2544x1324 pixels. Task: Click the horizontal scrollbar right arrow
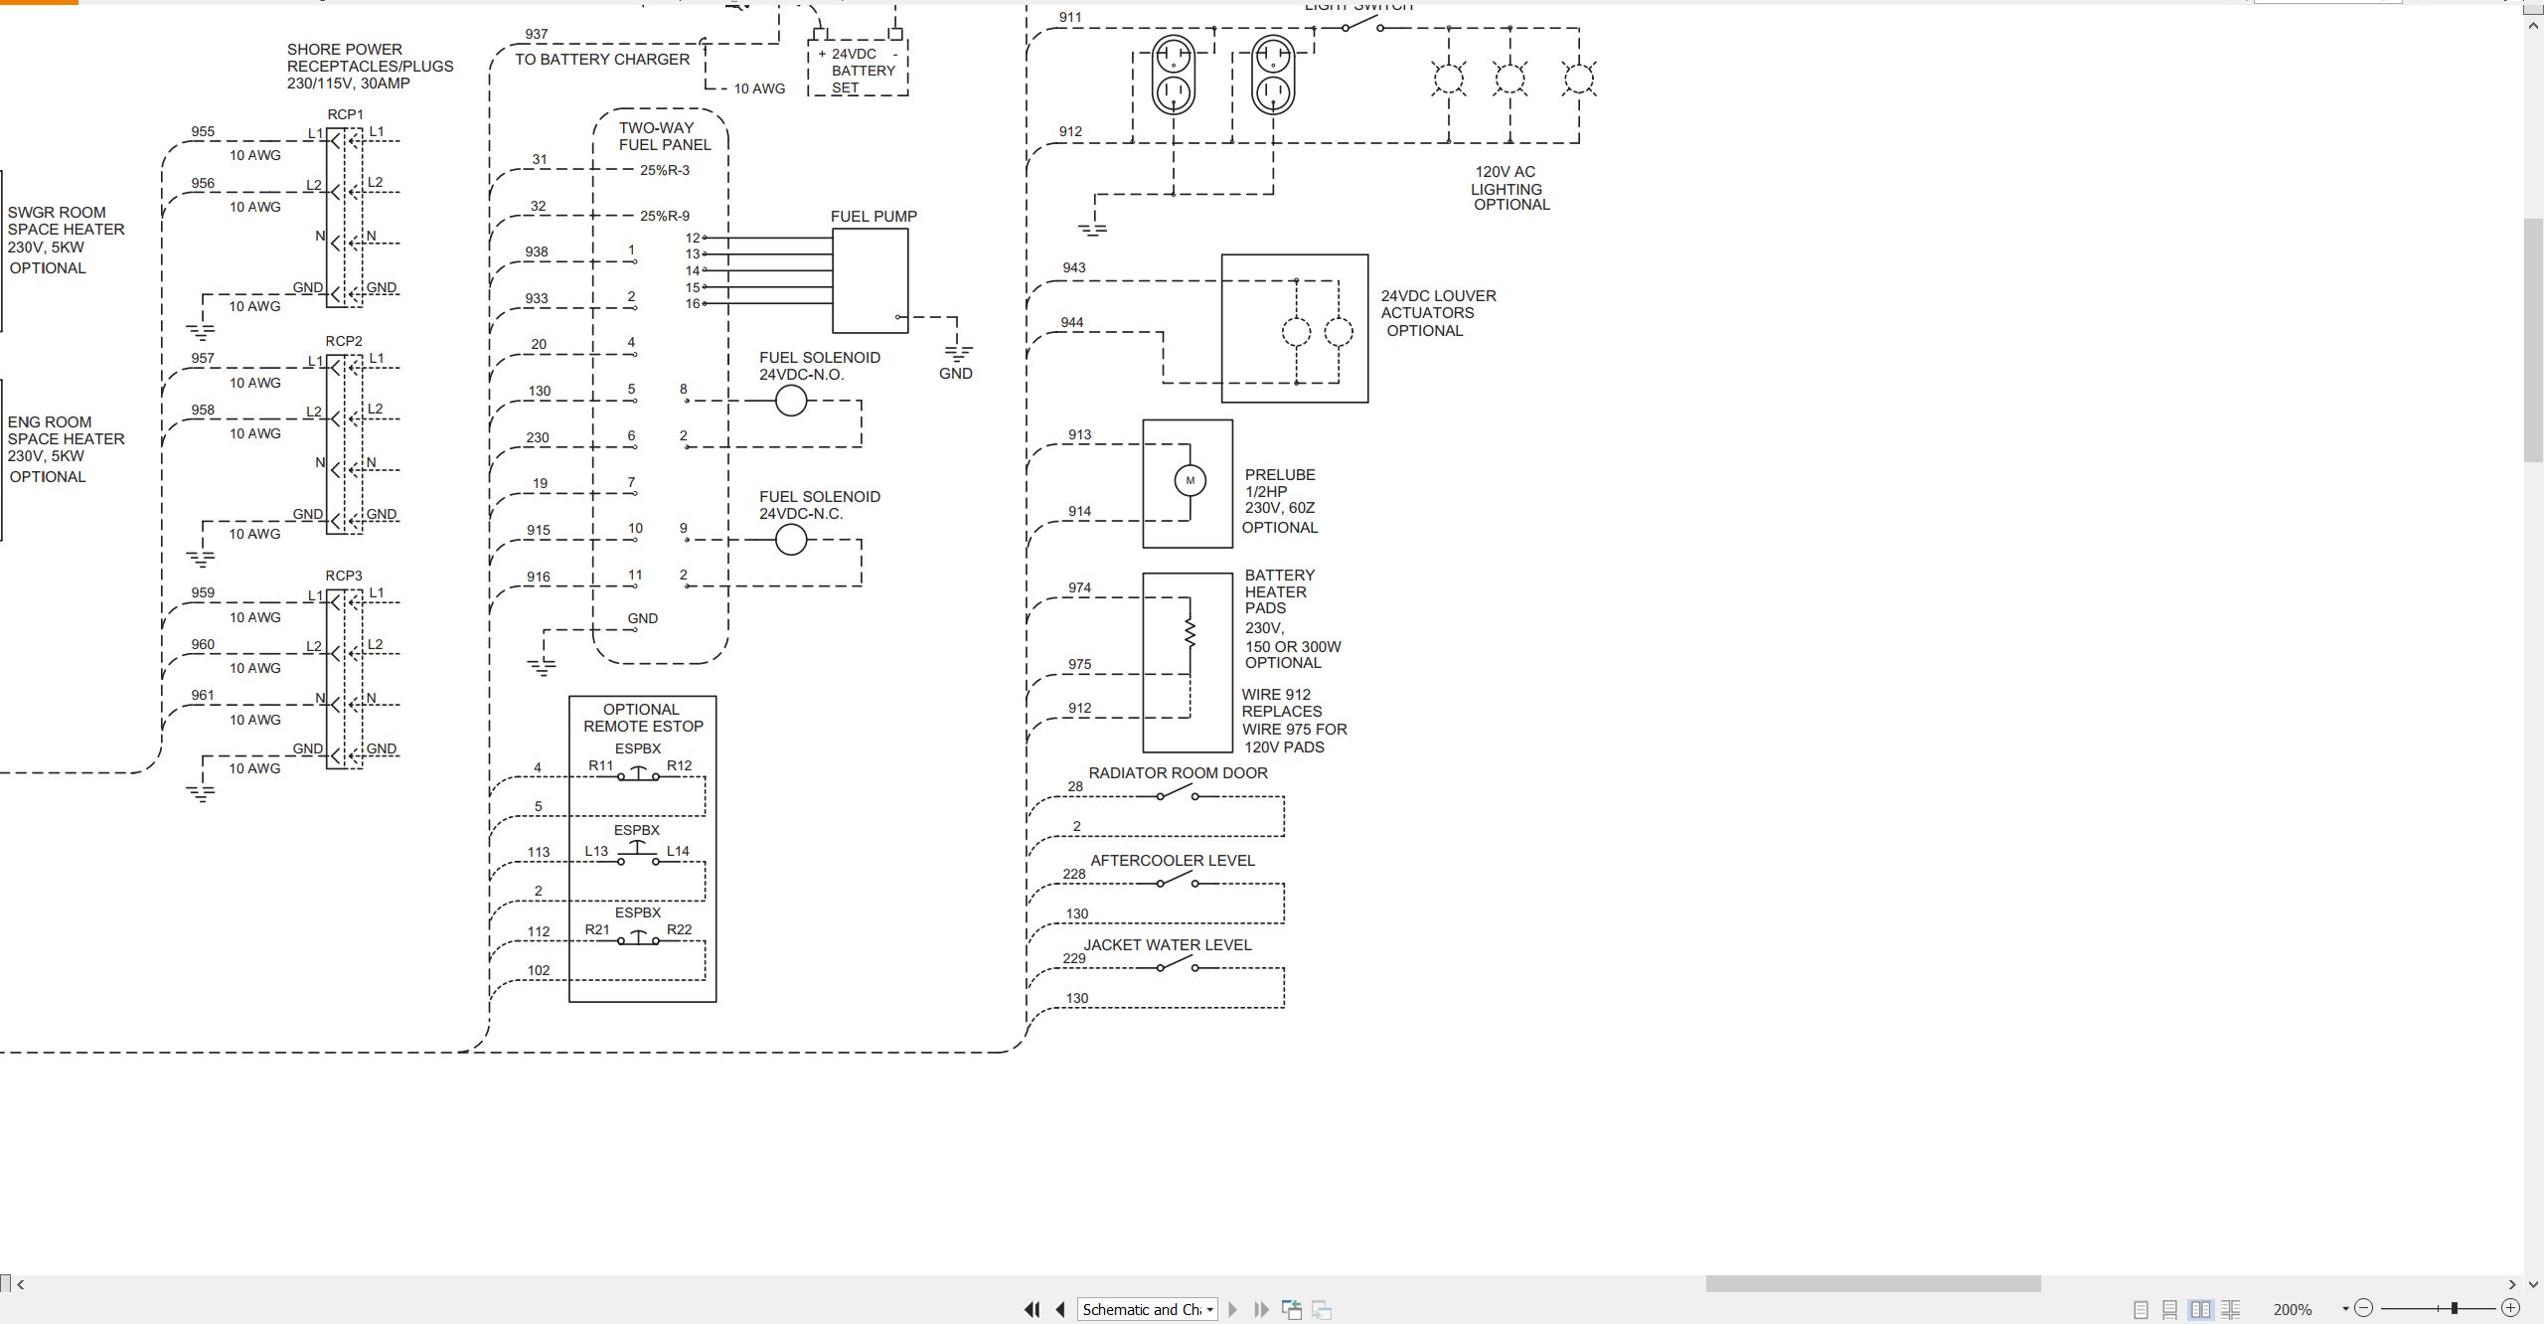pos(2513,1284)
